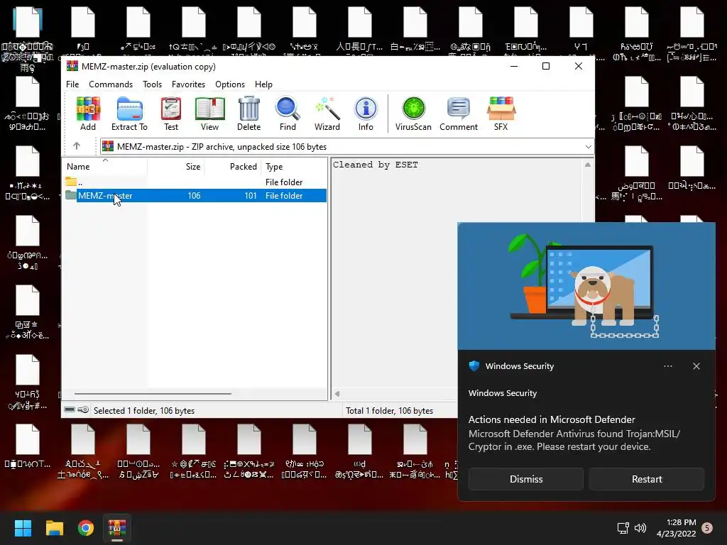Open notification options three-dots menu
727x545 pixels.
(667, 366)
